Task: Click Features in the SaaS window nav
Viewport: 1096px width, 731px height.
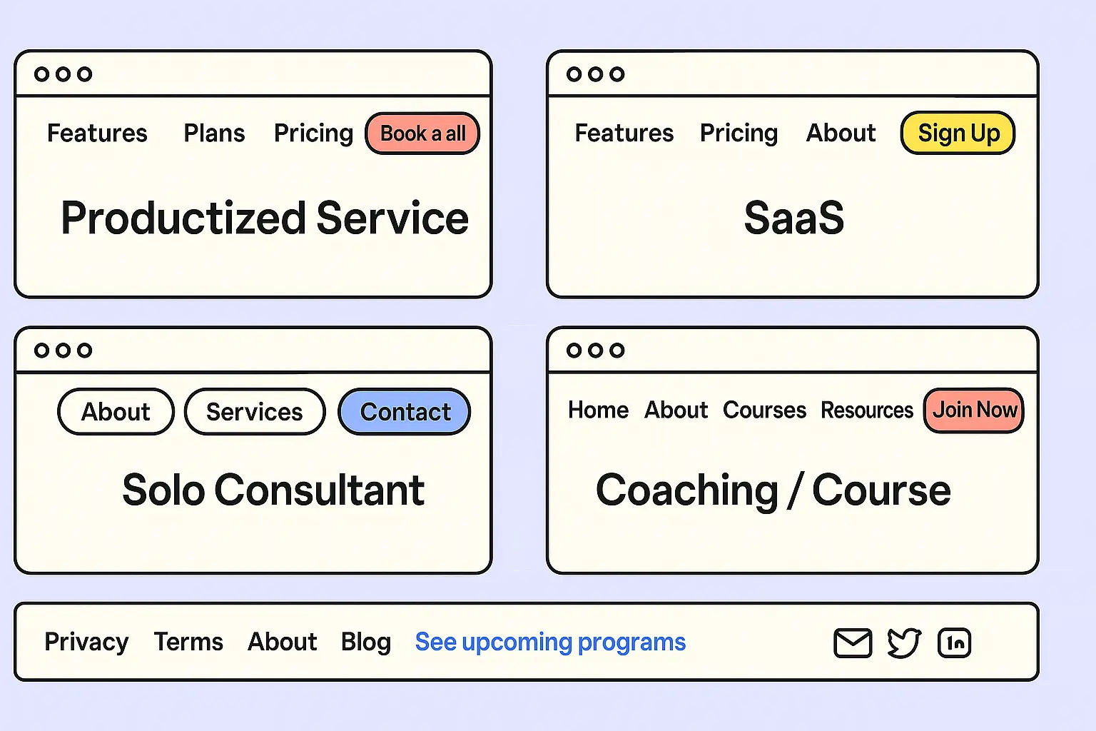Action: pyautogui.click(x=624, y=133)
